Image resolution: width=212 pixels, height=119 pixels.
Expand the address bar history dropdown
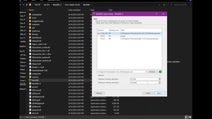coord(159,5)
